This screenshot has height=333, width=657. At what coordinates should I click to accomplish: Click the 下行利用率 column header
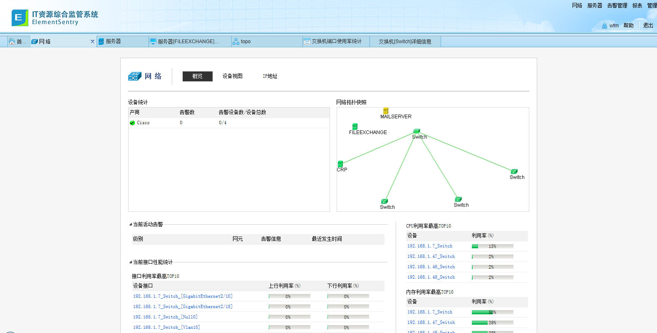343,286
